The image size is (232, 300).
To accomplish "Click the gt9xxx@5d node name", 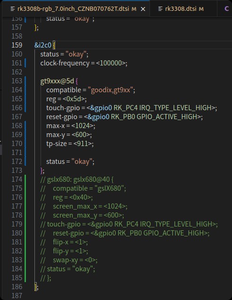I will coord(57,81).
